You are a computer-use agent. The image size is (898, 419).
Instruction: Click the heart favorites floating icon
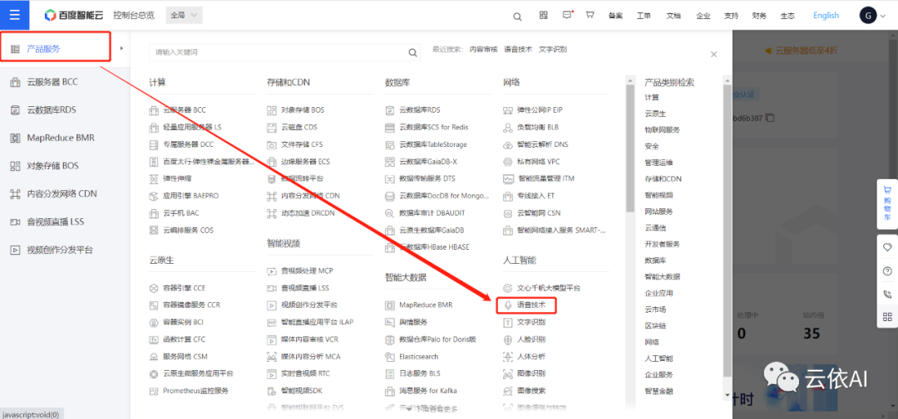click(x=887, y=247)
